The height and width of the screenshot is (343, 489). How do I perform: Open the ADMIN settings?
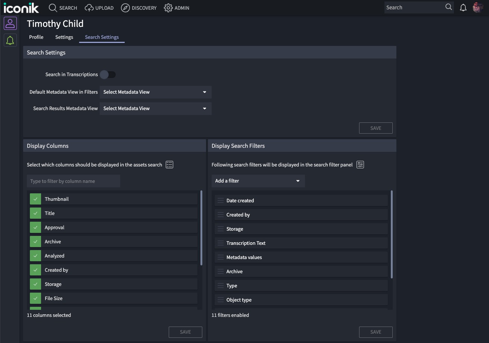pos(177,7)
